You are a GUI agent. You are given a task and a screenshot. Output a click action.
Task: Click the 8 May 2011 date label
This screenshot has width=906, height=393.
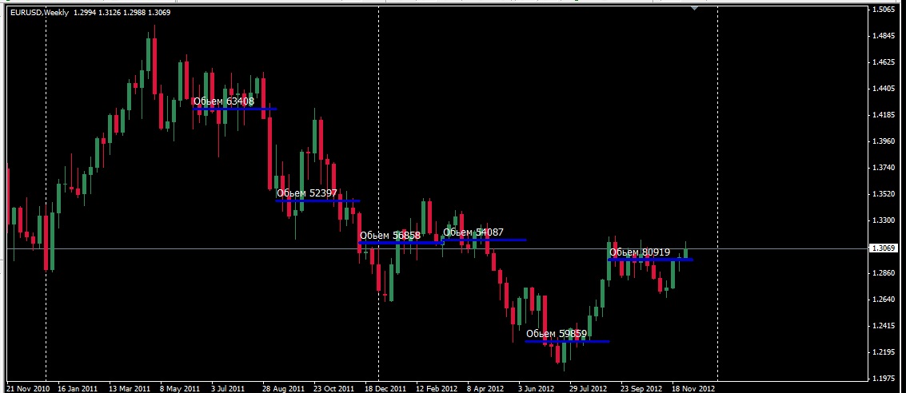click(x=180, y=388)
